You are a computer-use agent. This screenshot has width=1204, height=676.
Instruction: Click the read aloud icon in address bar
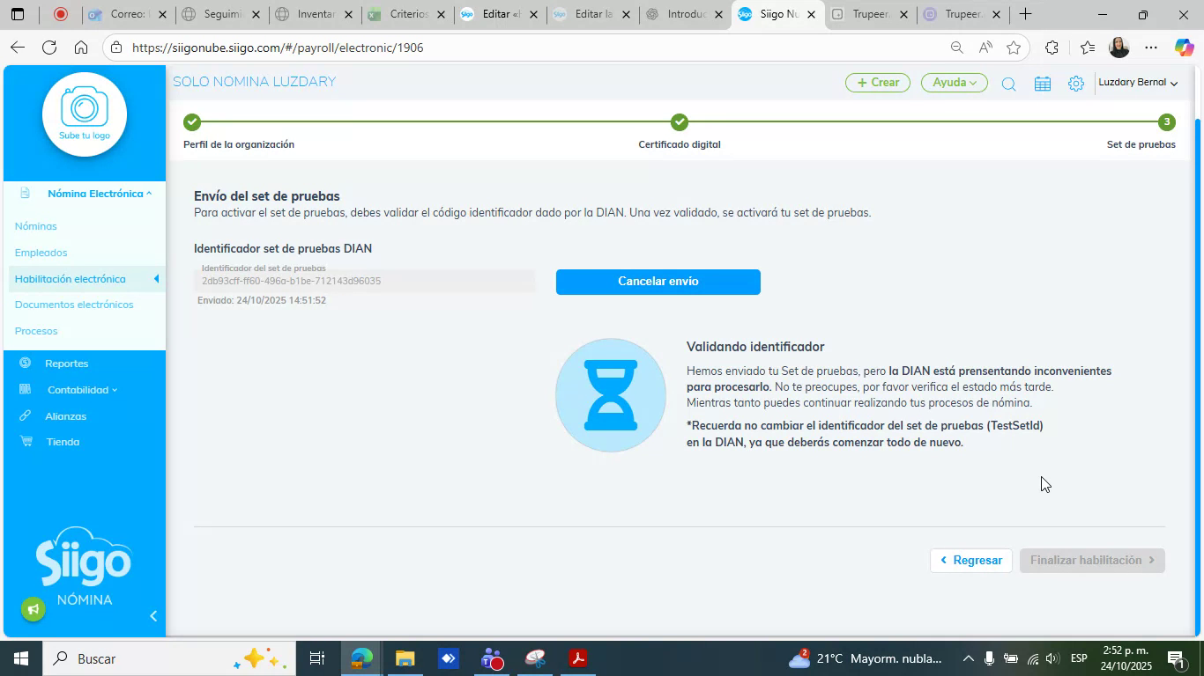coord(985,48)
